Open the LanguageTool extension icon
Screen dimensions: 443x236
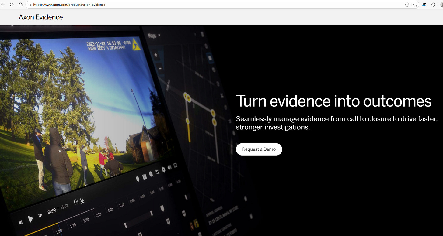click(x=424, y=5)
